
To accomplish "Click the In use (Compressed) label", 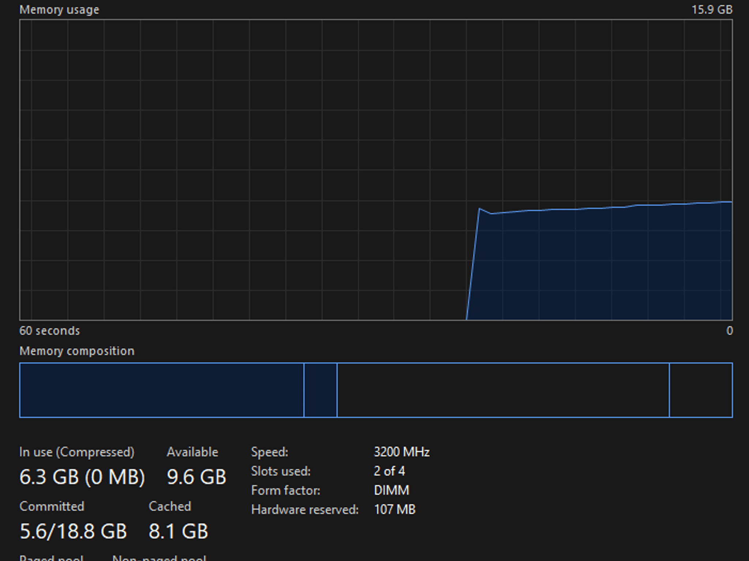I will [x=77, y=452].
